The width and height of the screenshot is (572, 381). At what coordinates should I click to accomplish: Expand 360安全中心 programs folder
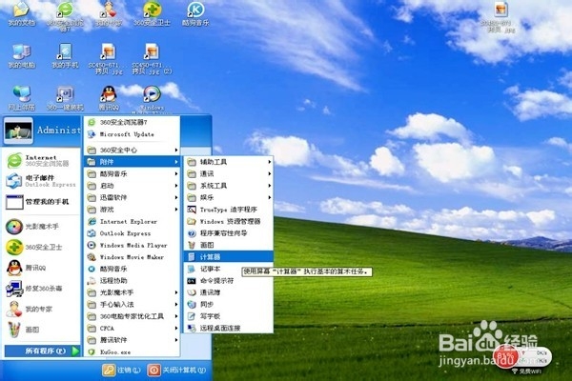coord(133,150)
